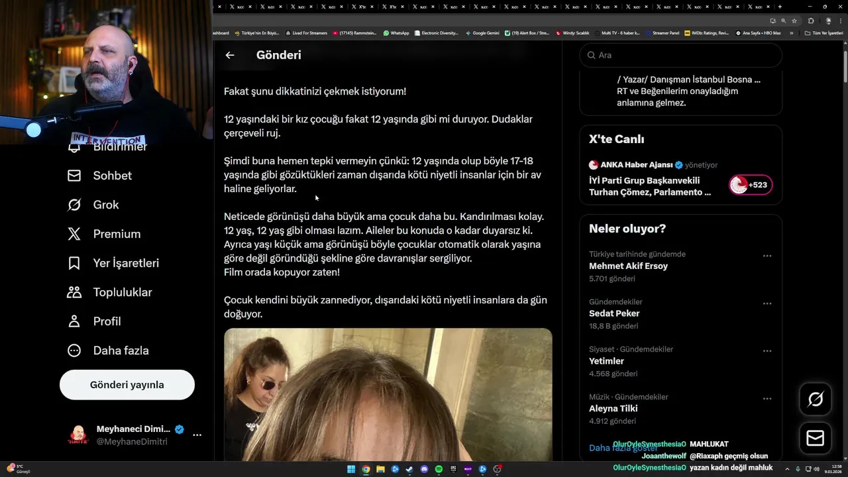Open Sedat Peker trending topic
848x477 pixels.
[614, 313]
